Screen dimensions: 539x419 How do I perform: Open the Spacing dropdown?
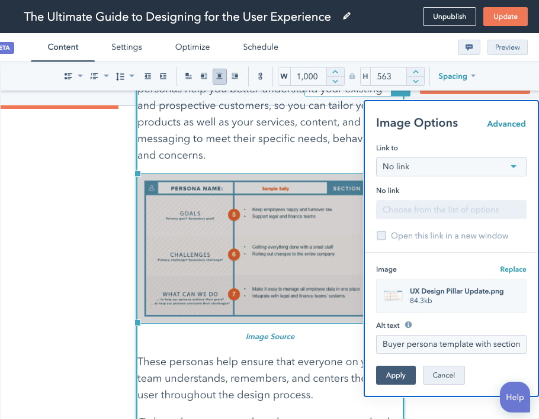click(x=455, y=76)
